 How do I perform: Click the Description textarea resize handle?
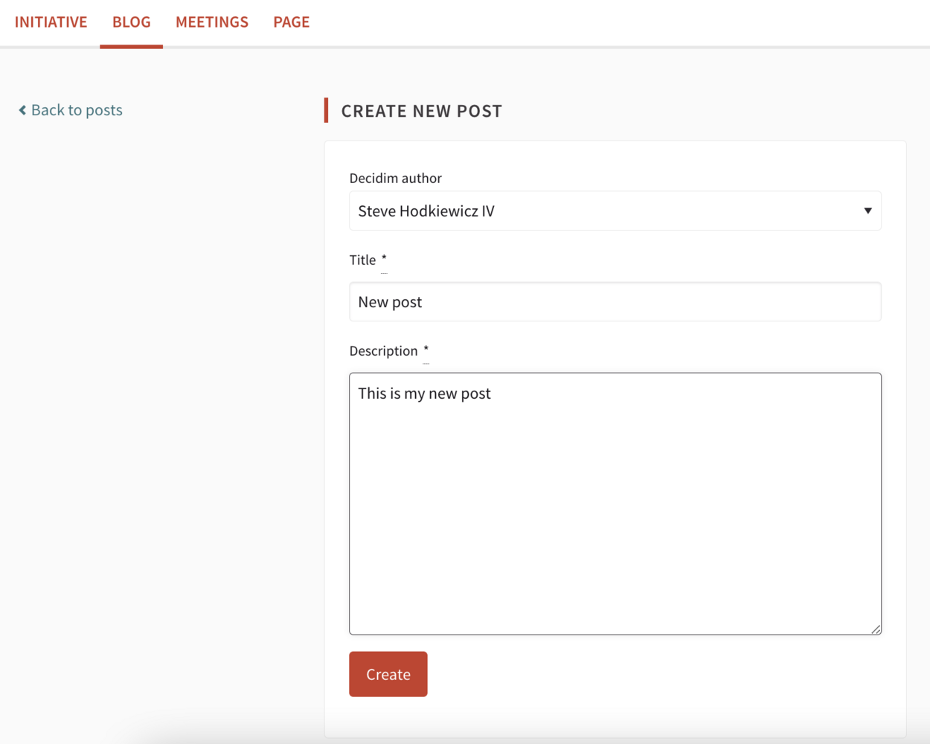876,629
